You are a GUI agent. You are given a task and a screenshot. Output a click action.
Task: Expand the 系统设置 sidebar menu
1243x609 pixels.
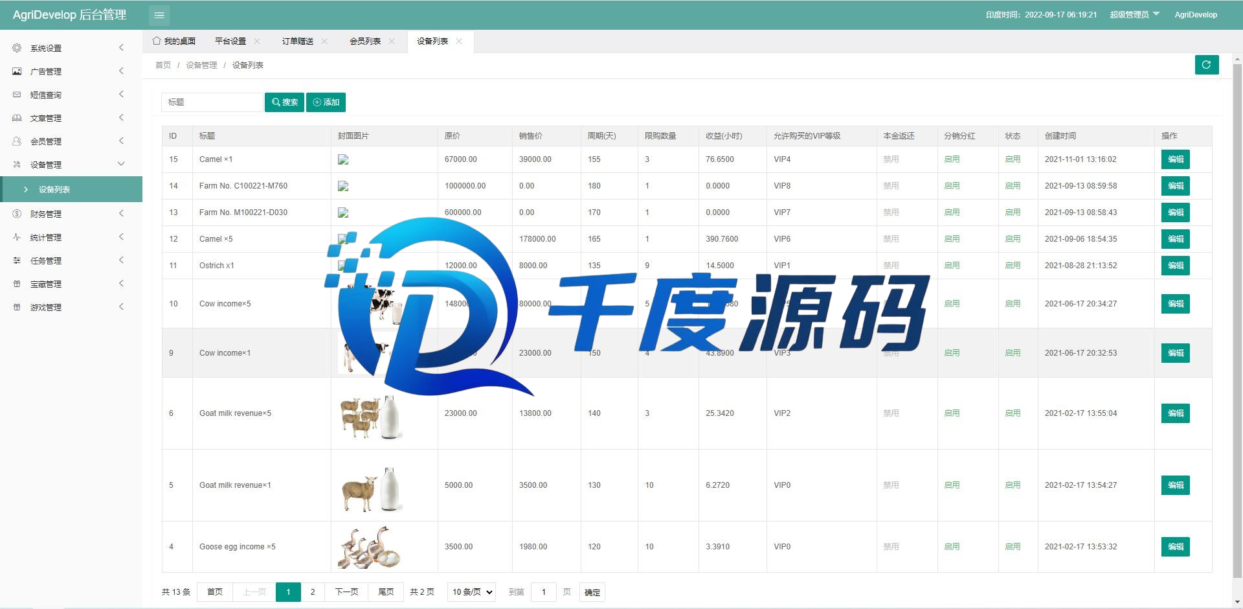[121, 48]
